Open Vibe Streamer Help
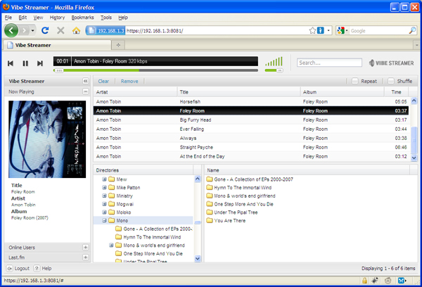Viewport: 422px width, 287px height. pos(42,269)
